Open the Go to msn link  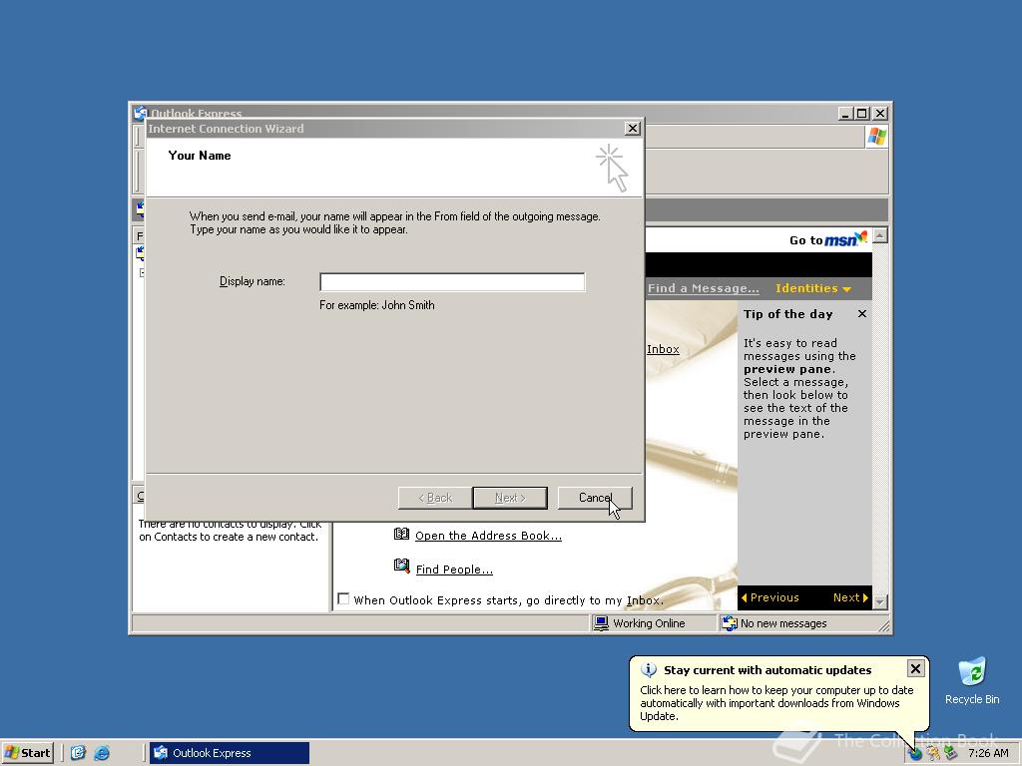click(828, 239)
